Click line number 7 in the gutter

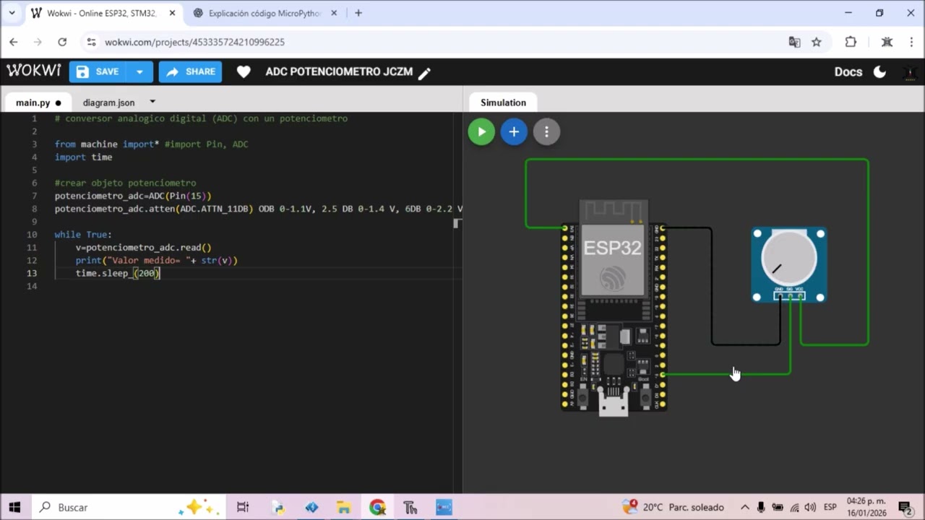(x=34, y=196)
